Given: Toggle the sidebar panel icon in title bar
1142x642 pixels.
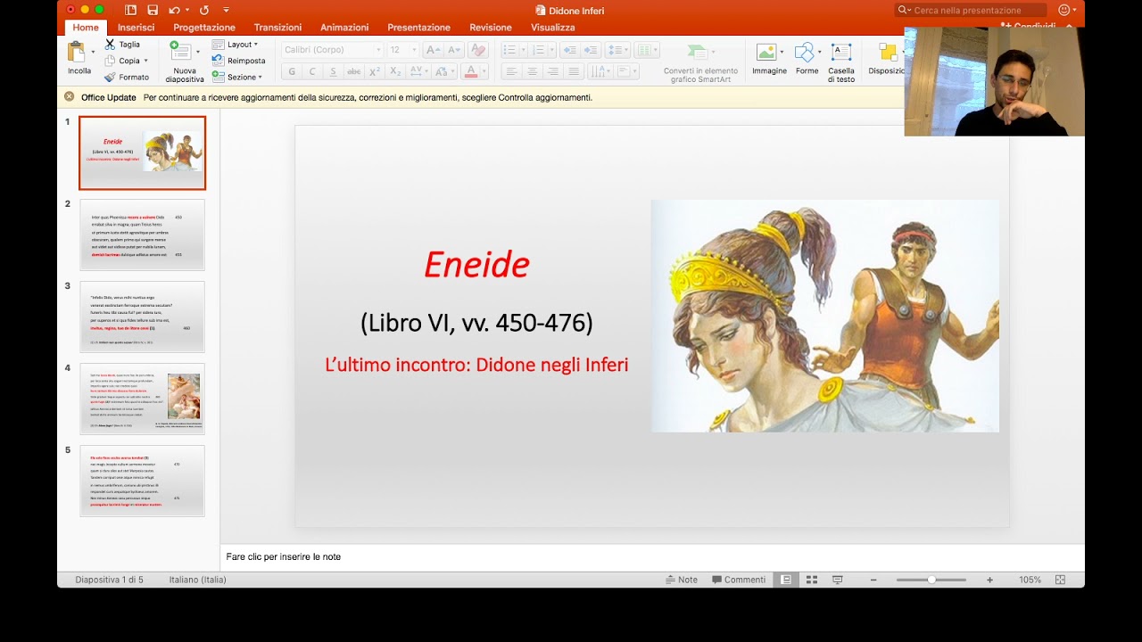Looking at the screenshot, I should pyautogui.click(x=131, y=10).
